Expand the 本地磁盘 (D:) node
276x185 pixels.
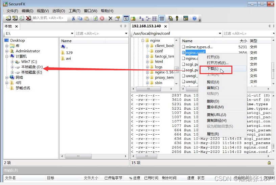tap(12, 67)
